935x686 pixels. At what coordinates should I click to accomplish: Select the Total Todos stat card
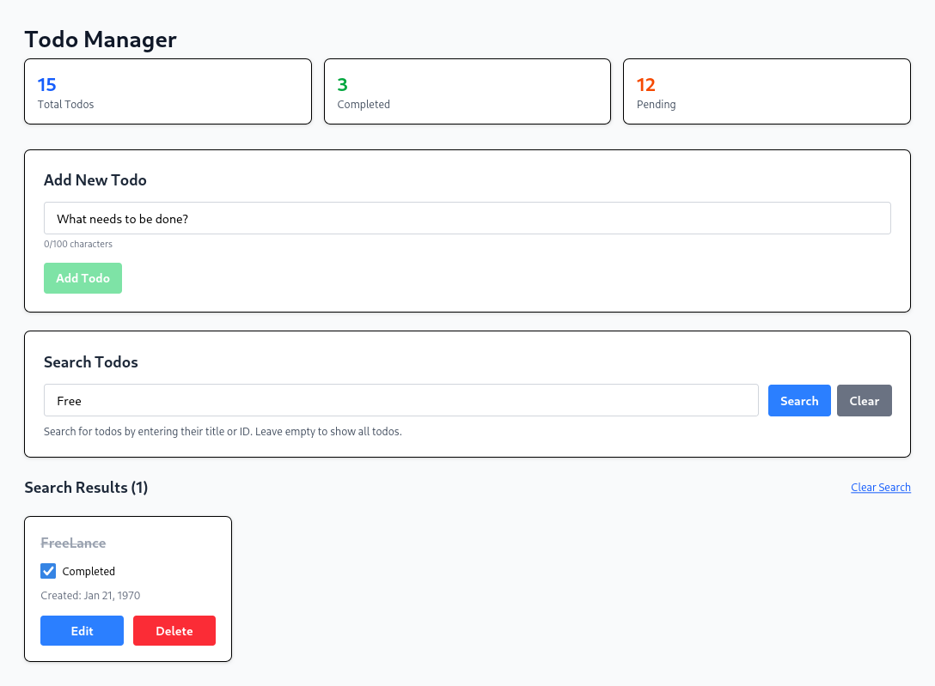coord(168,91)
